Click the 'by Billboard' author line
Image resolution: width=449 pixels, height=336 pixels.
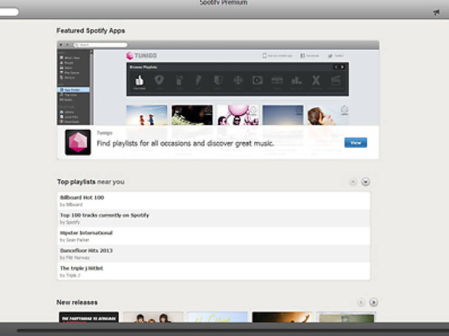pyautogui.click(x=71, y=204)
